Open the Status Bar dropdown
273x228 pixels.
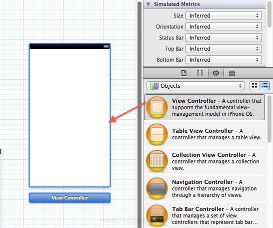coord(223,38)
